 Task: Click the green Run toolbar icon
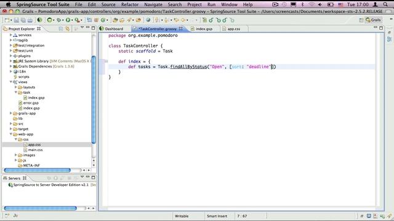point(68,20)
